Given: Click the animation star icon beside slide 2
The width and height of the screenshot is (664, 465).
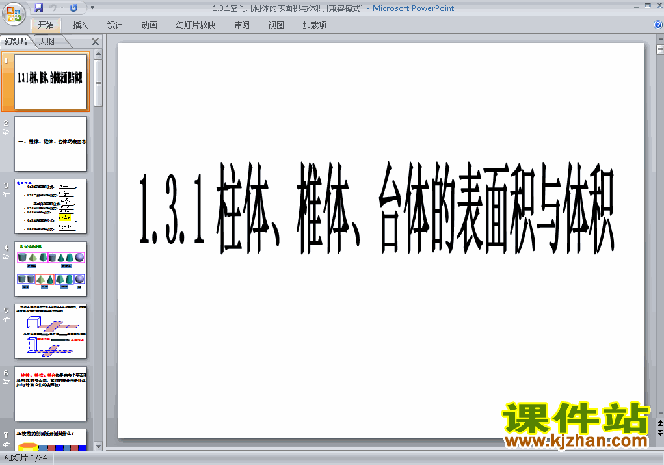Looking at the screenshot, I should (6, 132).
